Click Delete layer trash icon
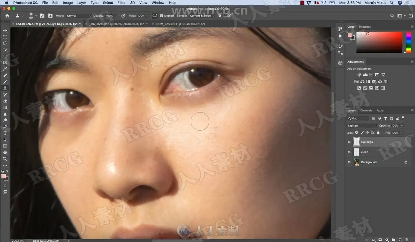The image size is (415, 242). [x=407, y=240]
